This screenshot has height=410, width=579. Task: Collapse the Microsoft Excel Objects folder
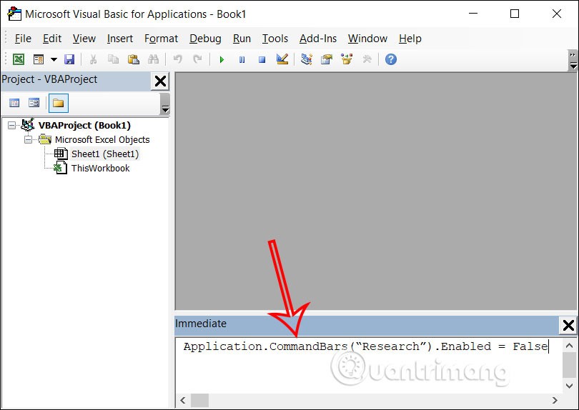click(x=29, y=140)
